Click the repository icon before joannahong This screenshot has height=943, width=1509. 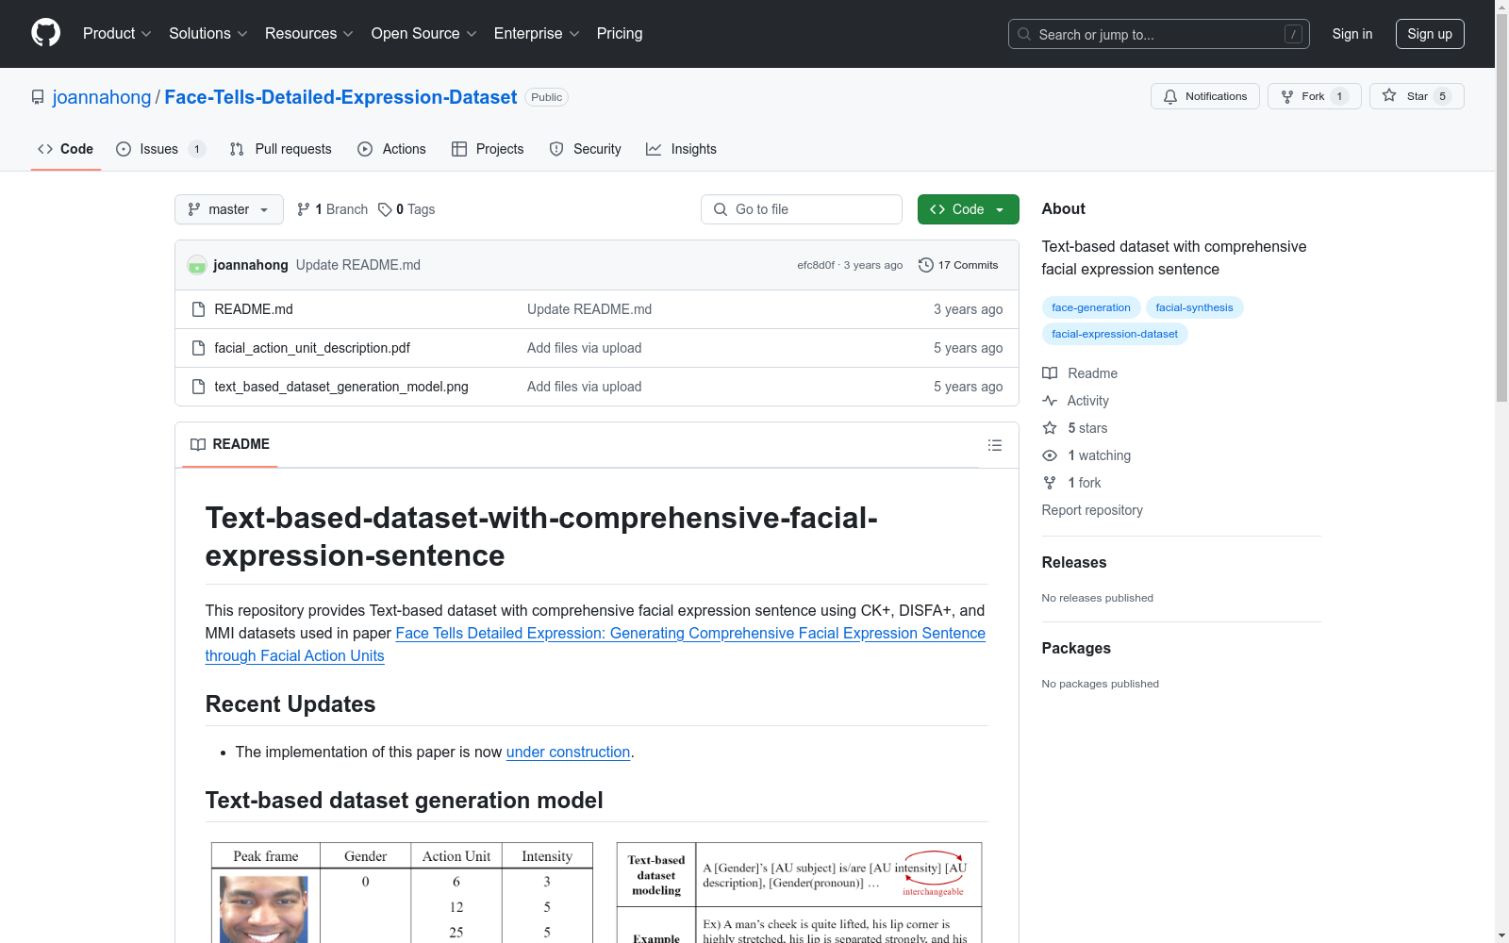coord(38,97)
